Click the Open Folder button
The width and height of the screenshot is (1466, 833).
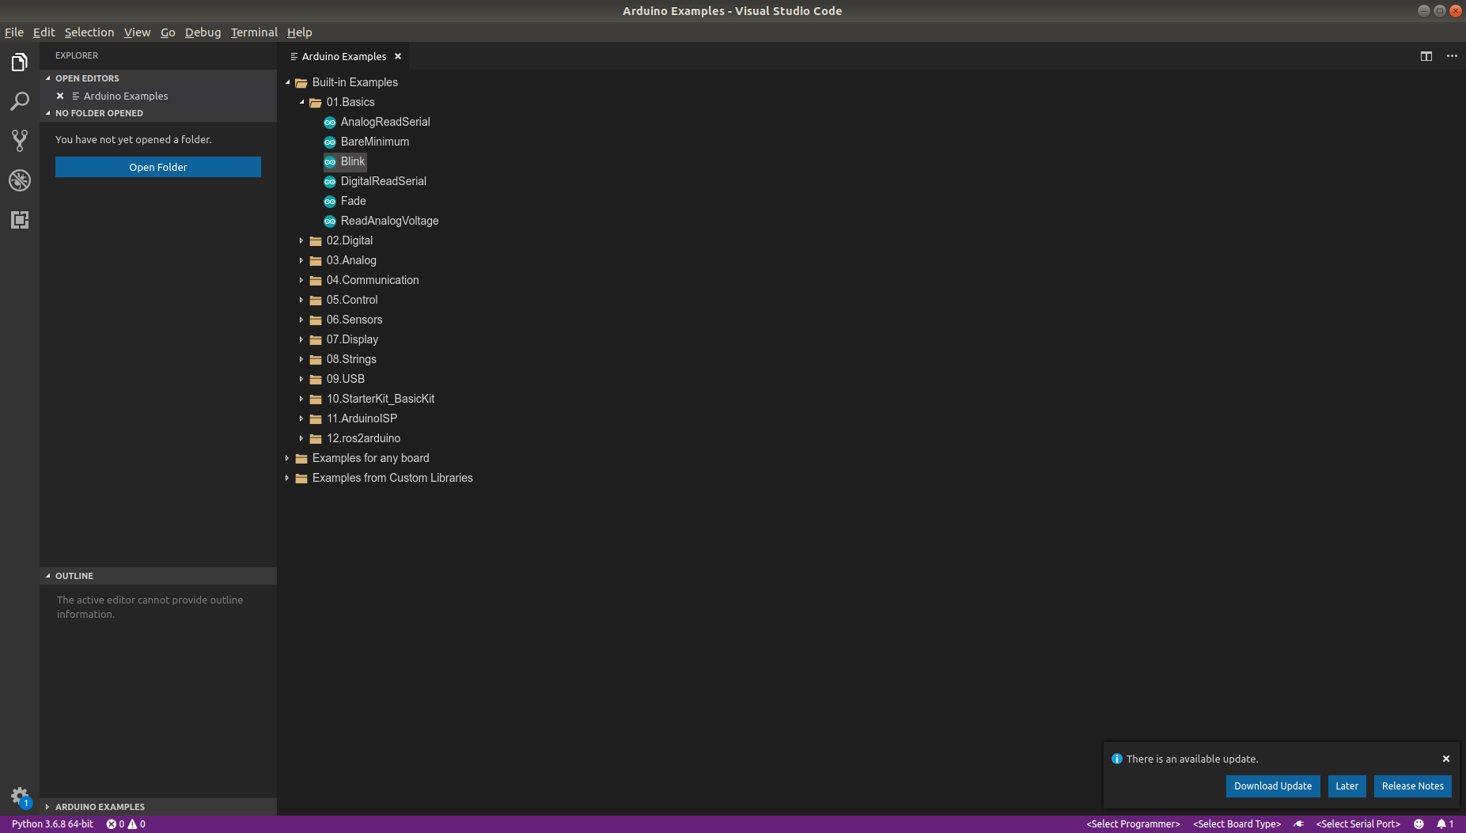coord(158,167)
